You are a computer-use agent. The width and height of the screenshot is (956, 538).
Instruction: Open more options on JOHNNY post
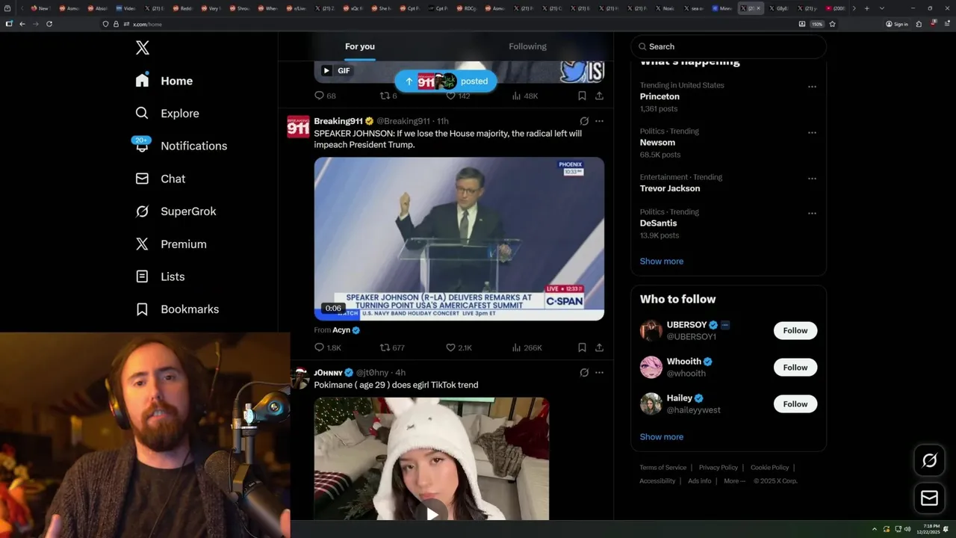click(x=599, y=372)
